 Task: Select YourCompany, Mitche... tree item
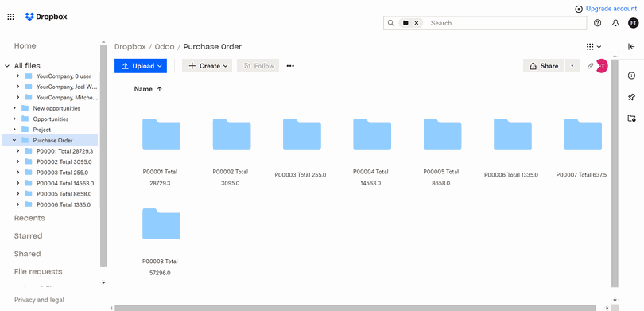coord(68,97)
